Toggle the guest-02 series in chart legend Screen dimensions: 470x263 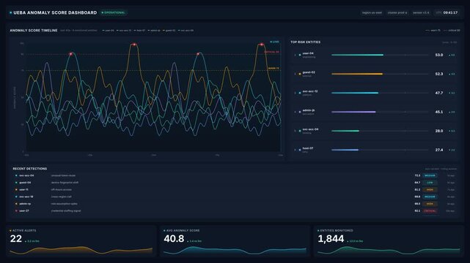tap(169, 31)
